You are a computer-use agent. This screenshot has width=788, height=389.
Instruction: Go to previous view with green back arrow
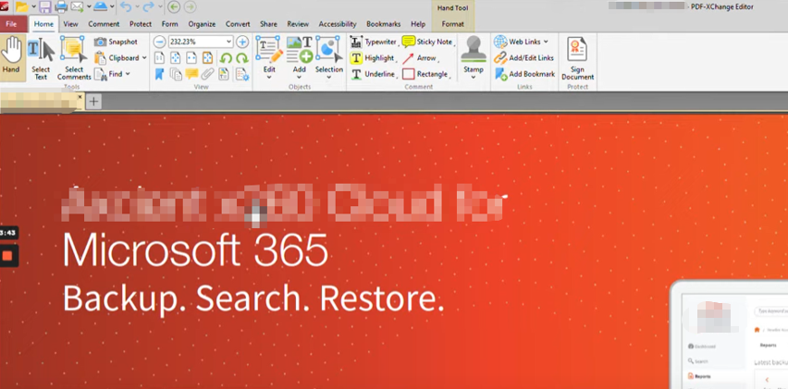click(x=174, y=6)
